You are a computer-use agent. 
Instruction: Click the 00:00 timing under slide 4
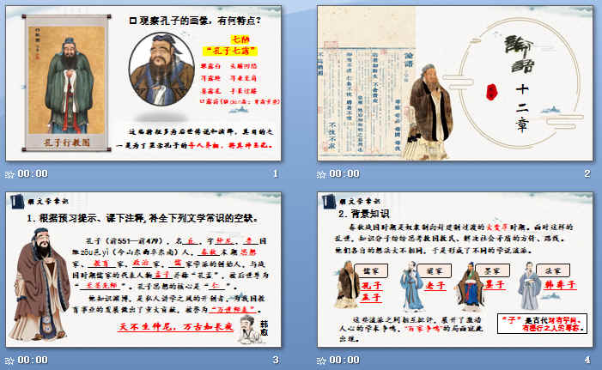tap(344, 360)
